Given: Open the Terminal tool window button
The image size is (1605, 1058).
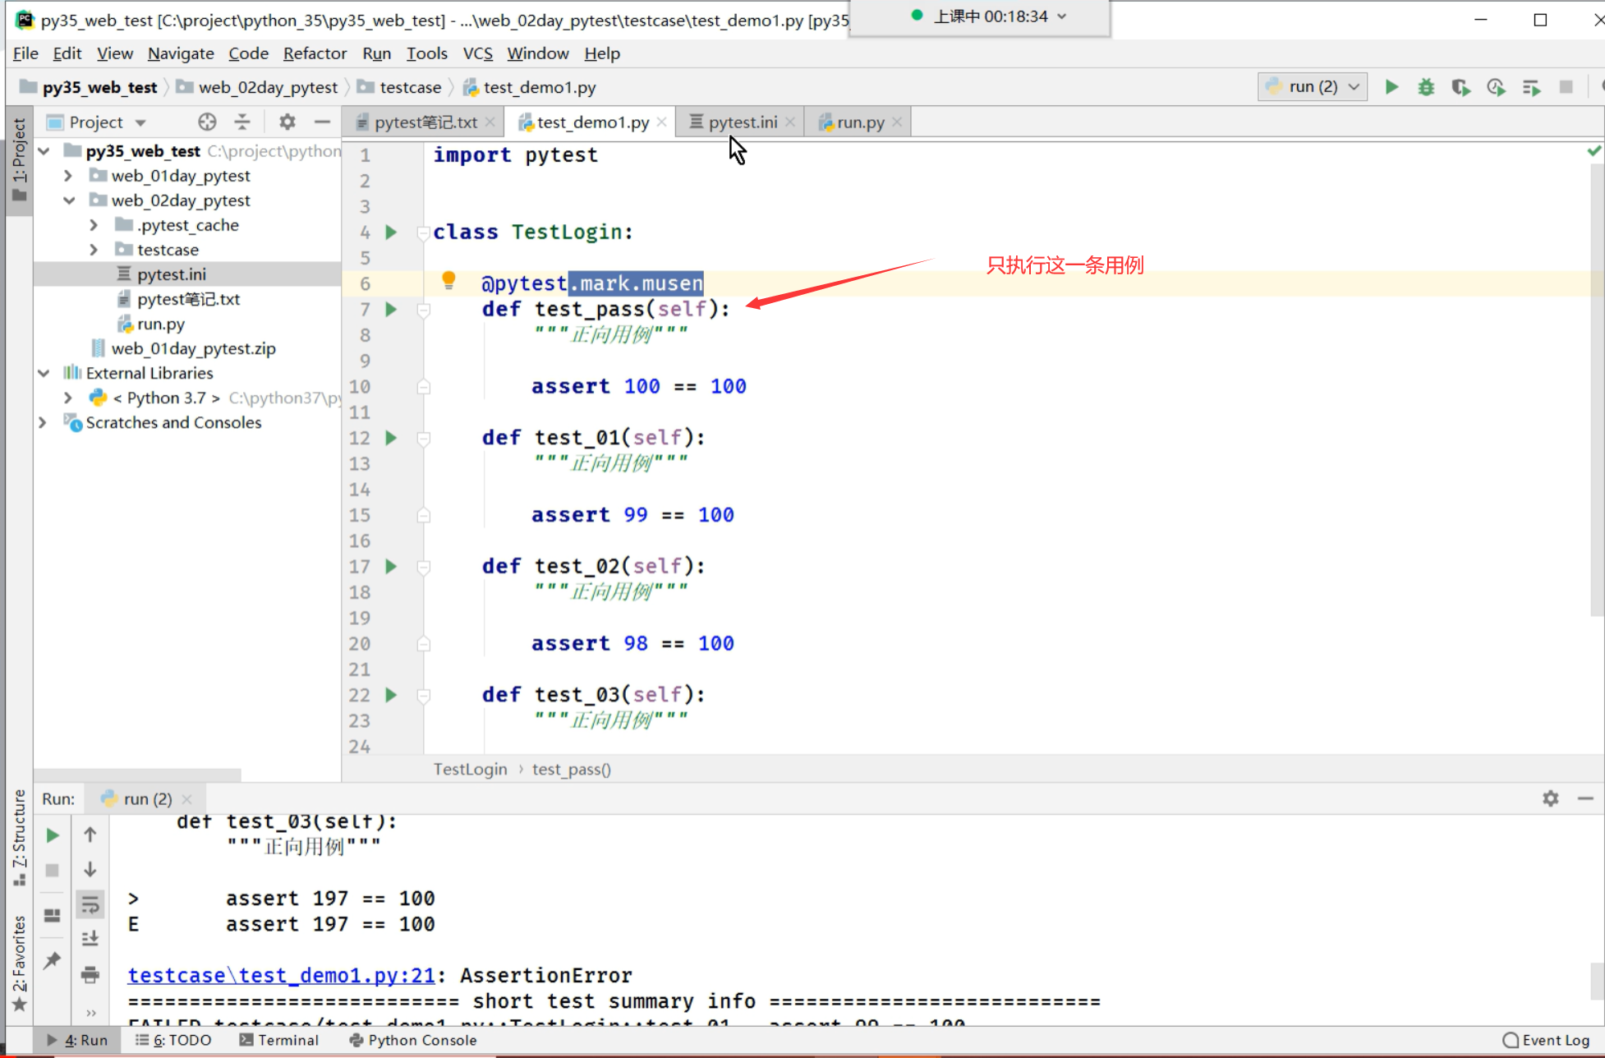Looking at the screenshot, I should [x=278, y=1040].
